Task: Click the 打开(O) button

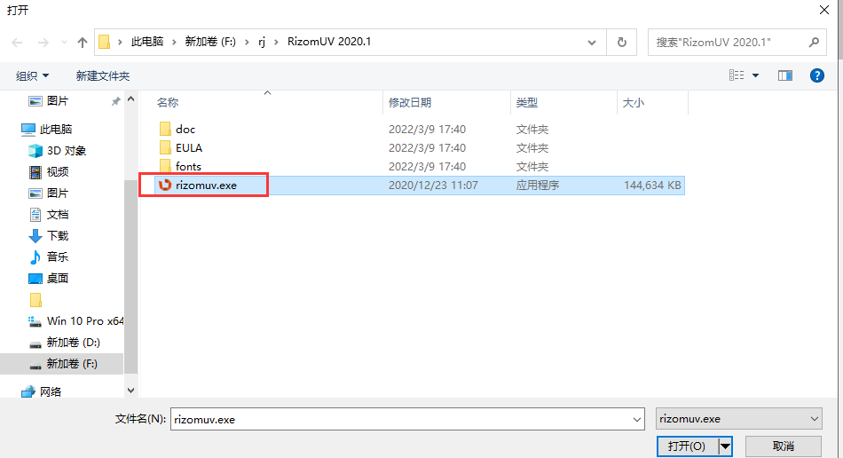Action: (687, 446)
